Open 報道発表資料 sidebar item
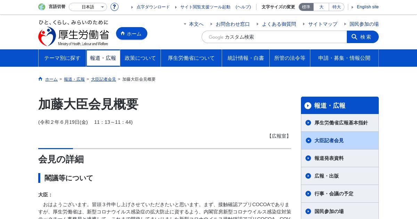Image resolution: width=417 pixels, height=219 pixels. pyautogui.click(x=340, y=158)
